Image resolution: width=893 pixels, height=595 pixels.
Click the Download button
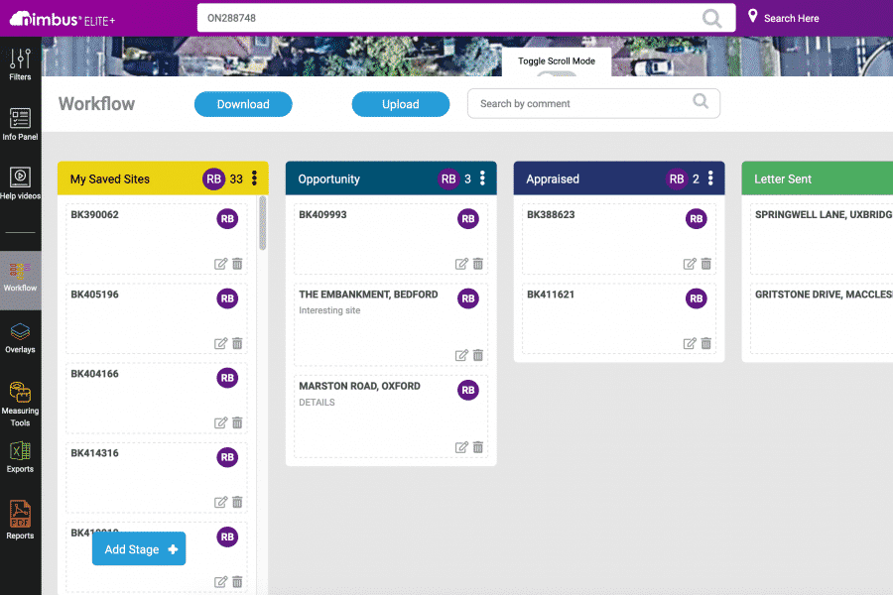(x=242, y=103)
